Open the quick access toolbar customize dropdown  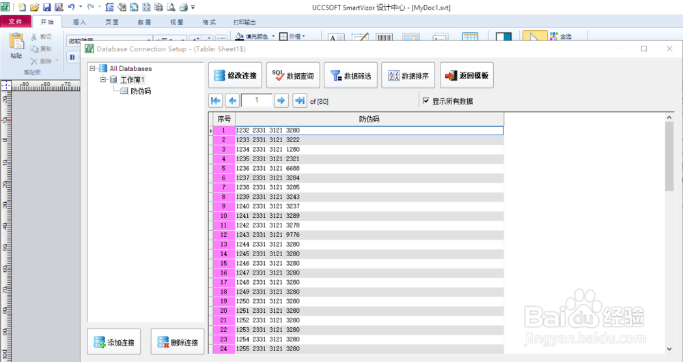click(x=193, y=8)
